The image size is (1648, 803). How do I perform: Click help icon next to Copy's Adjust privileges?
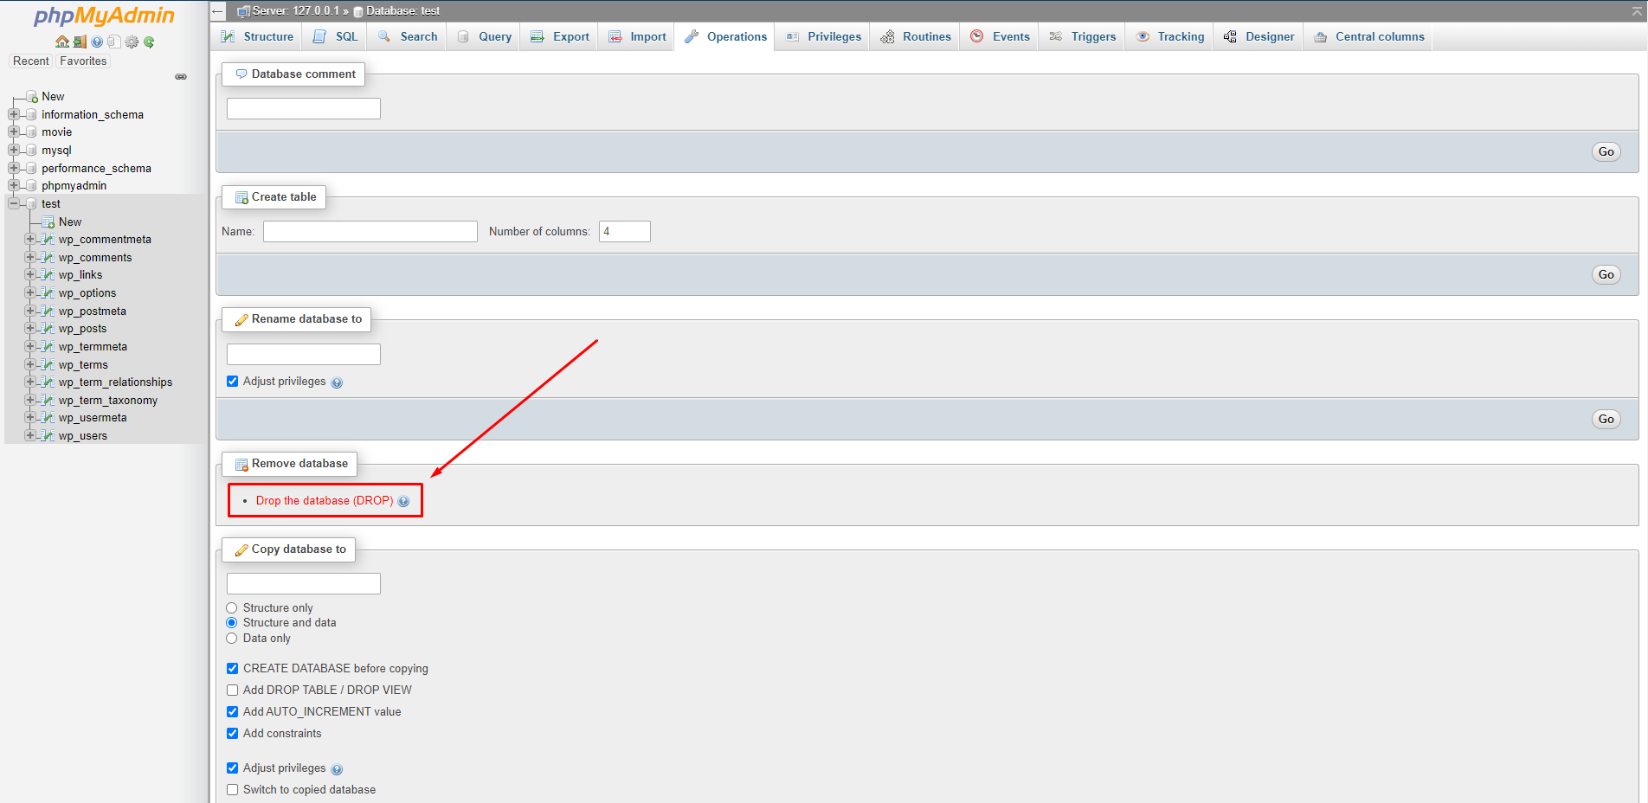pyautogui.click(x=337, y=769)
